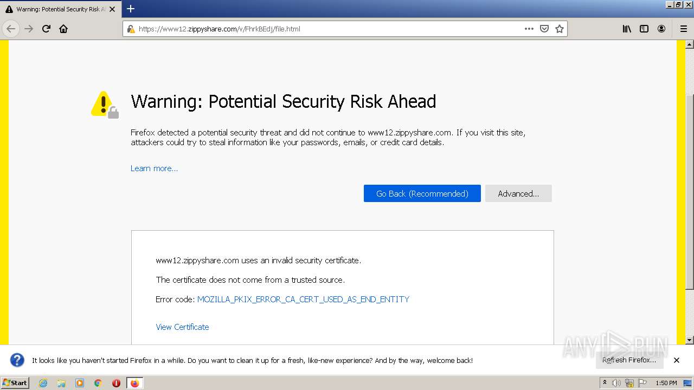694x390 pixels.
Task: Open page actions three-dot menu
Action: 529,29
